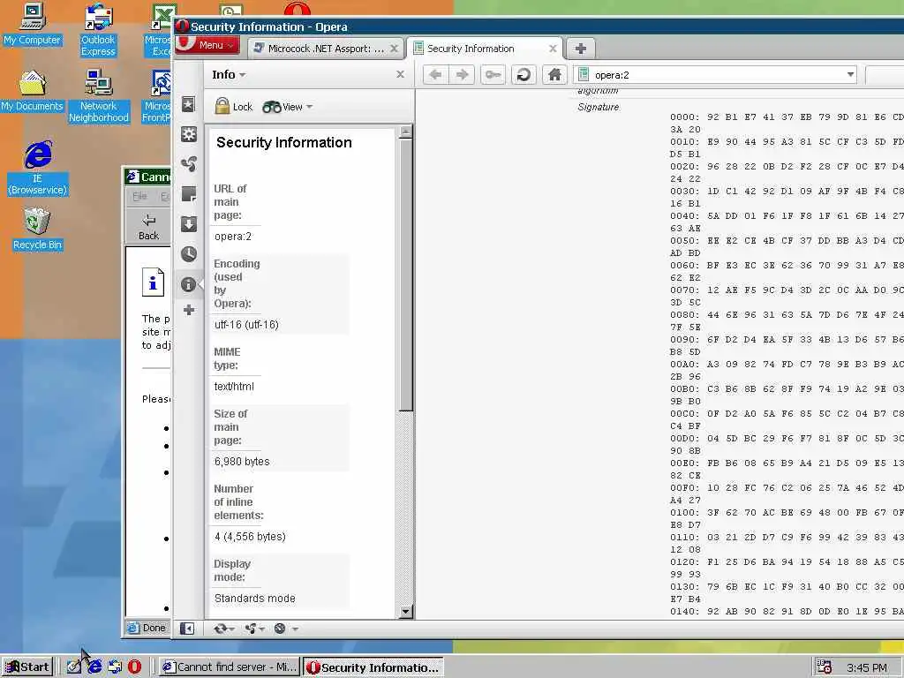Select the My Documents desktop icon
The height and width of the screenshot is (678, 904).
[x=32, y=91]
